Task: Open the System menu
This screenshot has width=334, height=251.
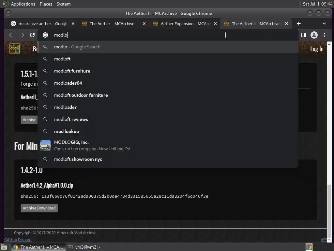Action: click(x=64, y=4)
